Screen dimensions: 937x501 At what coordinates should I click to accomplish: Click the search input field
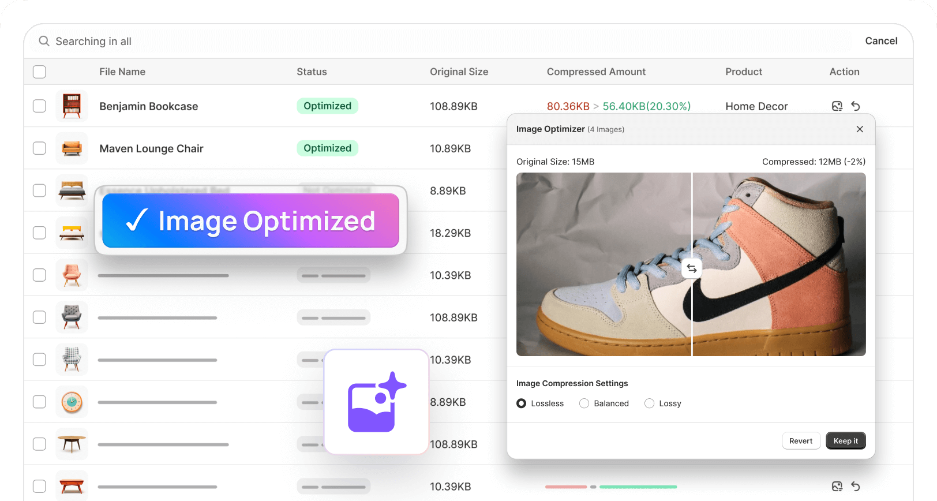(x=404, y=42)
